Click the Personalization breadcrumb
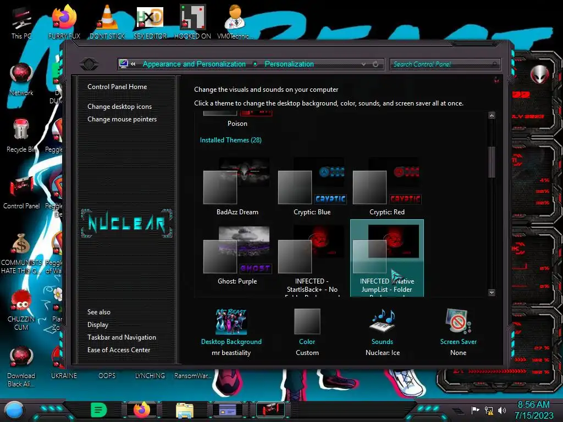The height and width of the screenshot is (422, 563). click(x=289, y=64)
